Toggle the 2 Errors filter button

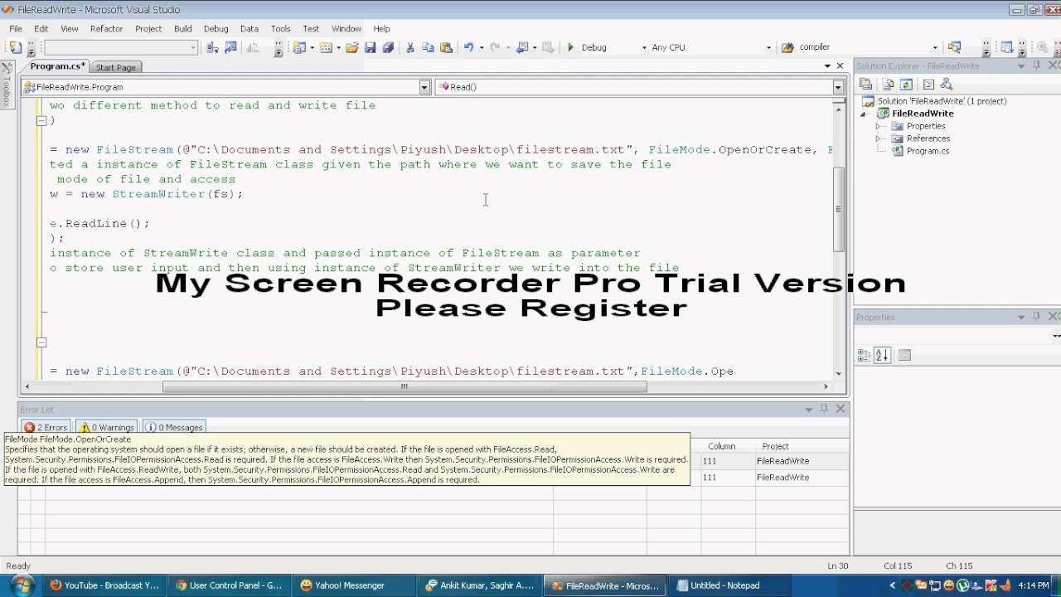coord(46,427)
